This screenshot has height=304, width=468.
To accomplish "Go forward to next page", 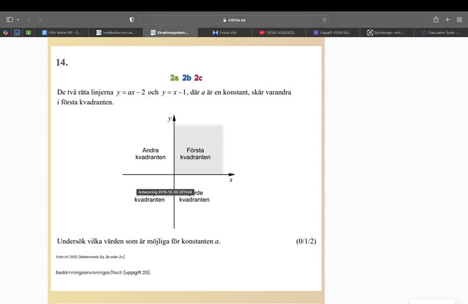I will coord(40,19).
